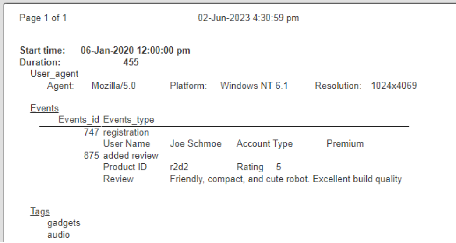Click the underlined Events heading
Image resolution: width=456 pixels, height=243 pixels.
pos(38,108)
